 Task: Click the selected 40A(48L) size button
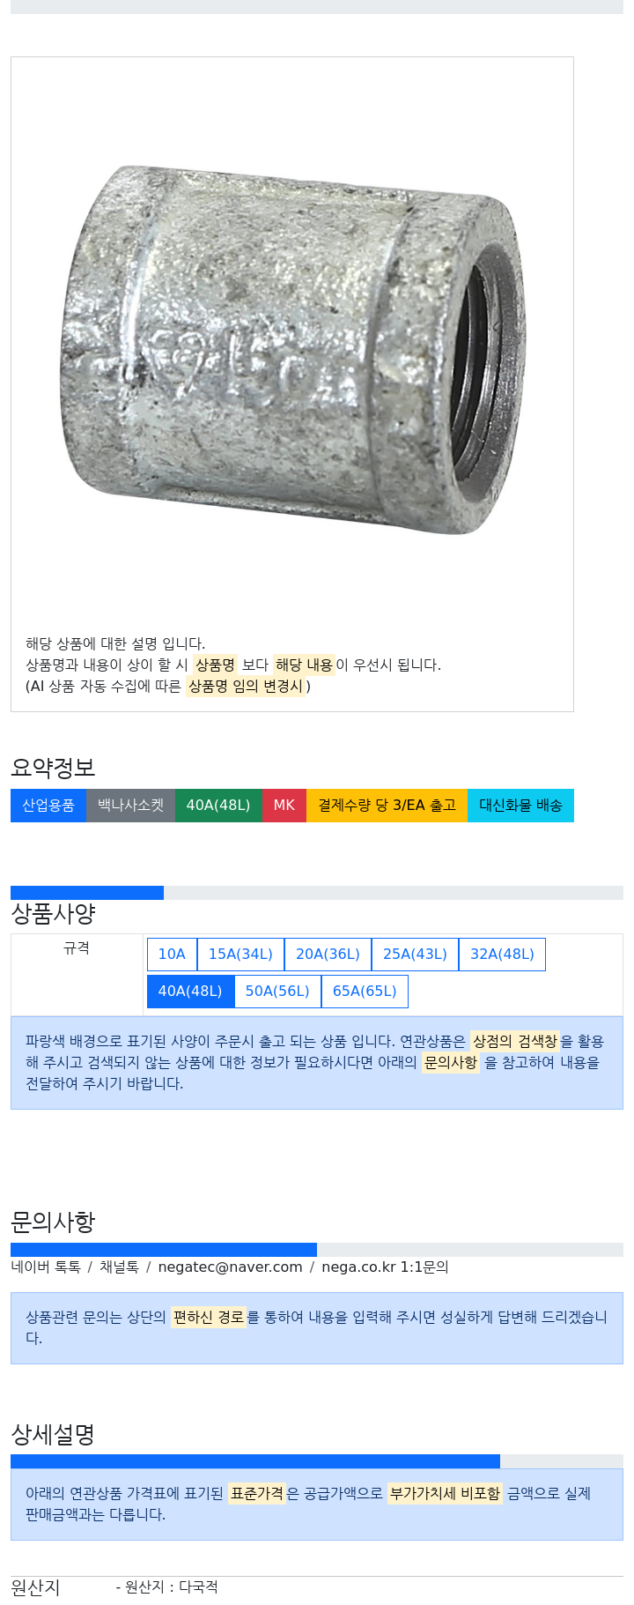(x=190, y=991)
